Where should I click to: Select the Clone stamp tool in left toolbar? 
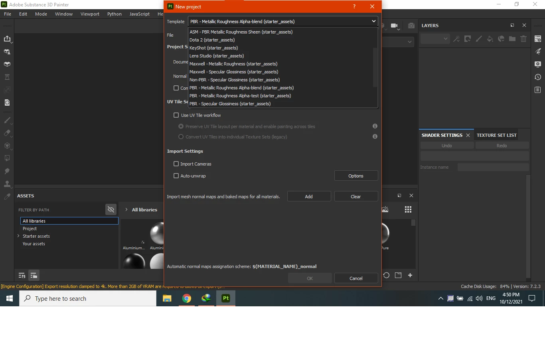point(7,184)
